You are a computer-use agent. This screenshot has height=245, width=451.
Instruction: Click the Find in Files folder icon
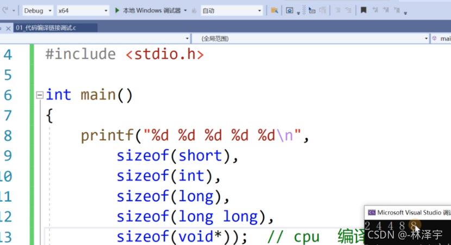pos(274,11)
